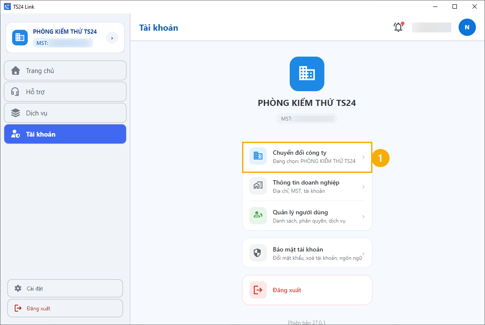The image size is (485, 325).
Task: Open Bảo mật tài khoản row
Action: tap(307, 253)
